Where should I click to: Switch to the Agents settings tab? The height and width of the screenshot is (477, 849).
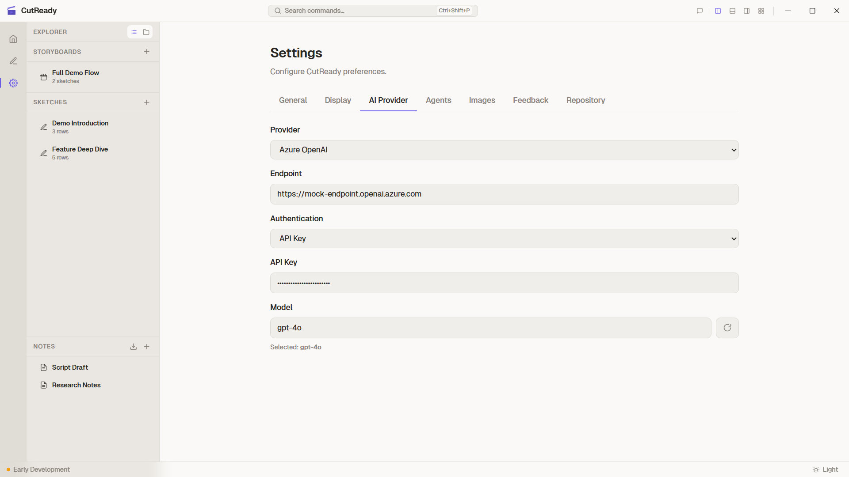coord(438,100)
